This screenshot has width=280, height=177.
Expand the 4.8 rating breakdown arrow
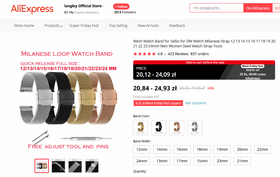coord(165,54)
